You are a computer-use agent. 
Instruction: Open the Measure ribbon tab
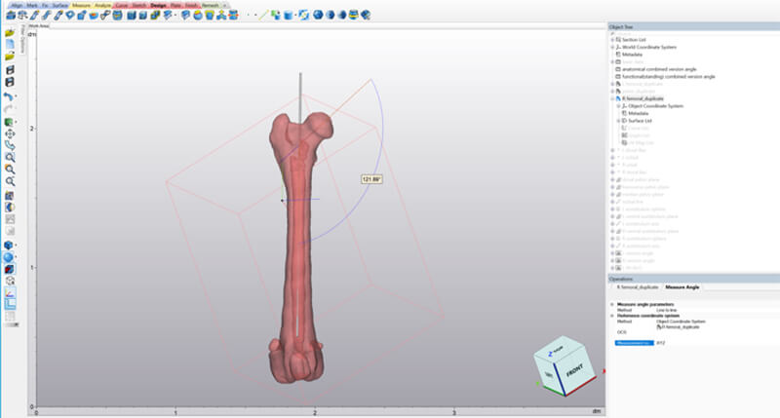click(81, 5)
